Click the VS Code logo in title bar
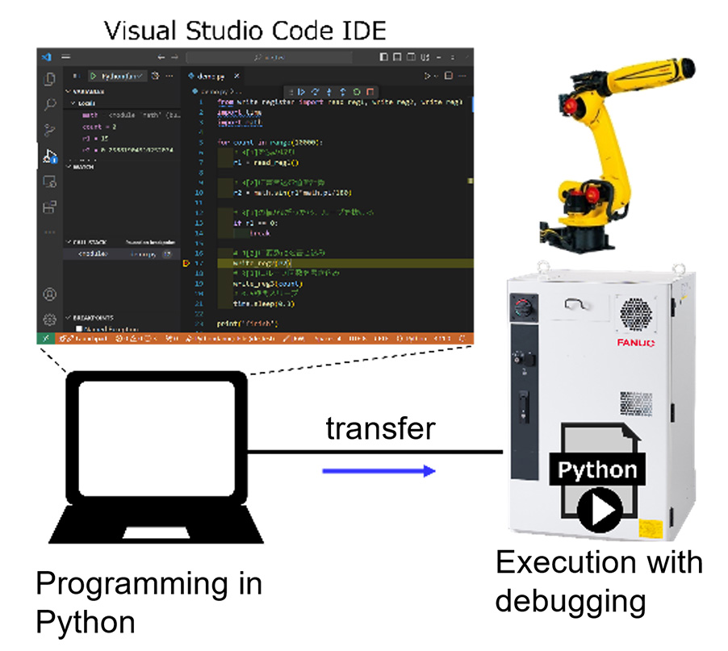 point(47,57)
